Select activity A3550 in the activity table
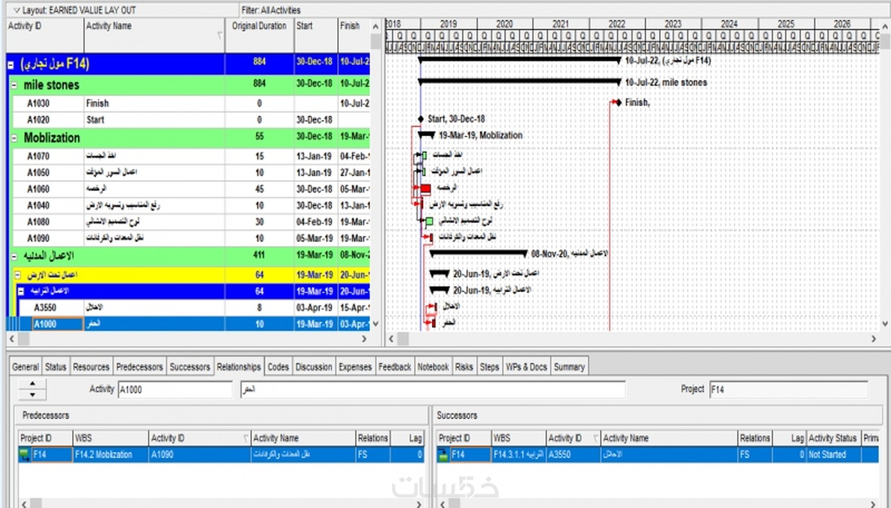This screenshot has height=508, width=891. (x=194, y=307)
